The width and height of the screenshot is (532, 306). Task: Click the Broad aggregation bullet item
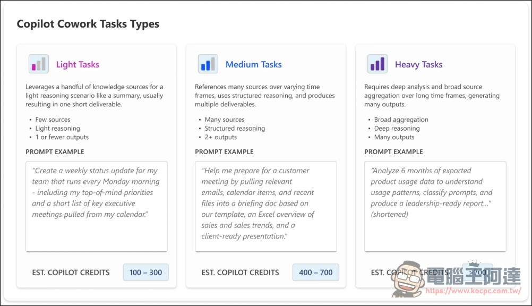coord(401,120)
